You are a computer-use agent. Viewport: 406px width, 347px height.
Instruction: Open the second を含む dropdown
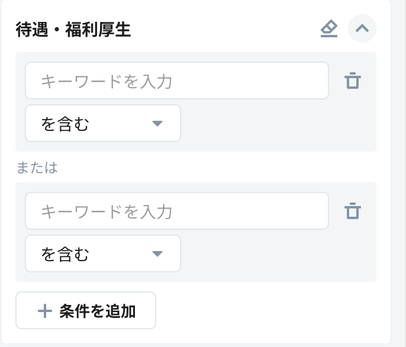click(102, 253)
